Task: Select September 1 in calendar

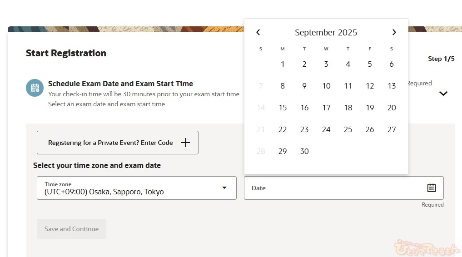Action: click(x=283, y=64)
